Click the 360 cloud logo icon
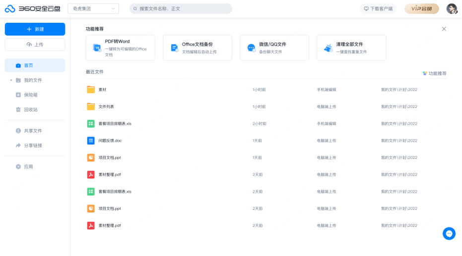 point(10,9)
